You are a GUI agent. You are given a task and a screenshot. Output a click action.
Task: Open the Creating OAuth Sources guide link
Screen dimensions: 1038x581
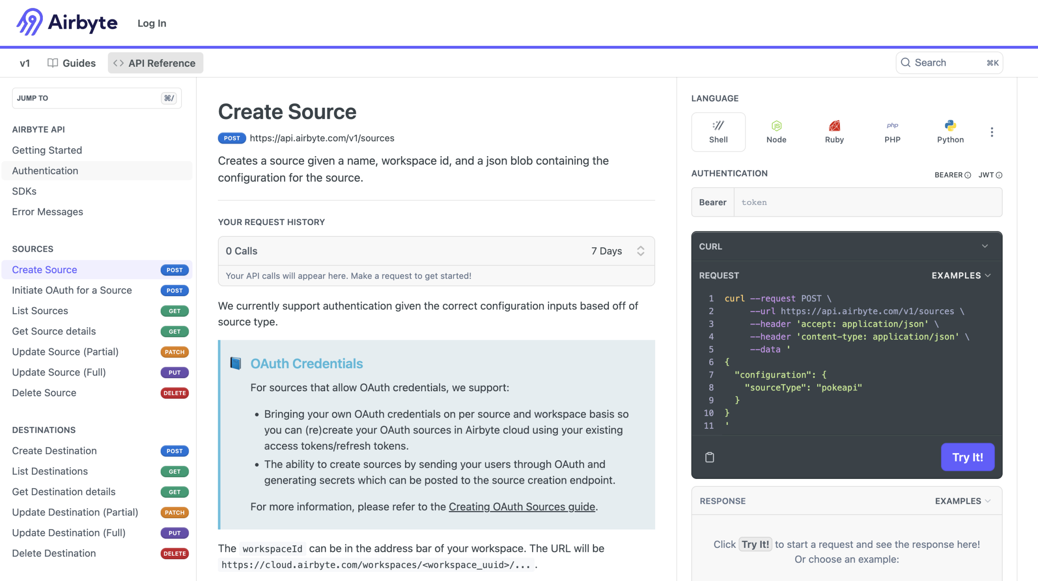(x=522, y=506)
